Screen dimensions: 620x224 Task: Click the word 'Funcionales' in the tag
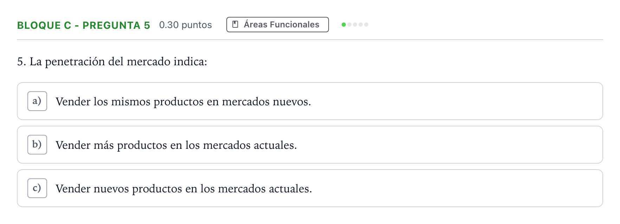(295, 25)
